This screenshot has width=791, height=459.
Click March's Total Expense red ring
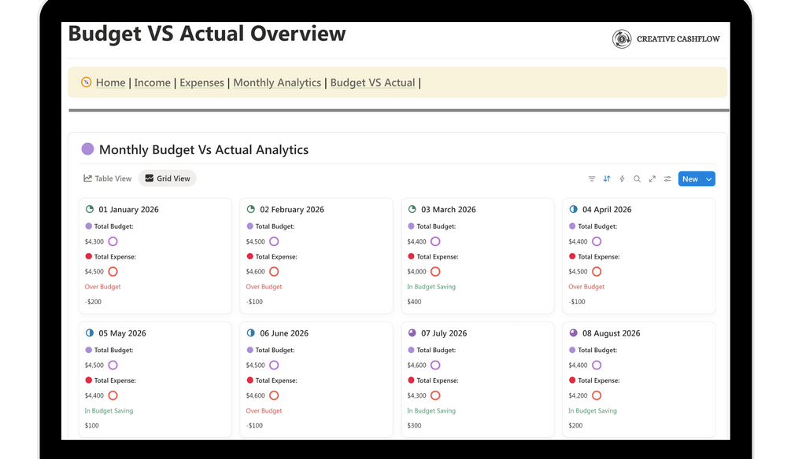point(435,272)
